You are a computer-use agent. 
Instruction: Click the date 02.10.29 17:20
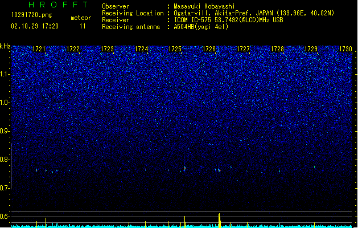pos(35,26)
